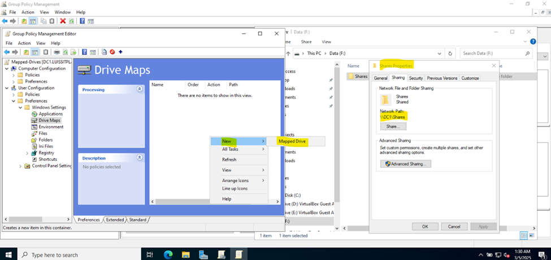Click the console tree horizontal scrollbar
This screenshot has height=260, width=551.
[37, 219]
